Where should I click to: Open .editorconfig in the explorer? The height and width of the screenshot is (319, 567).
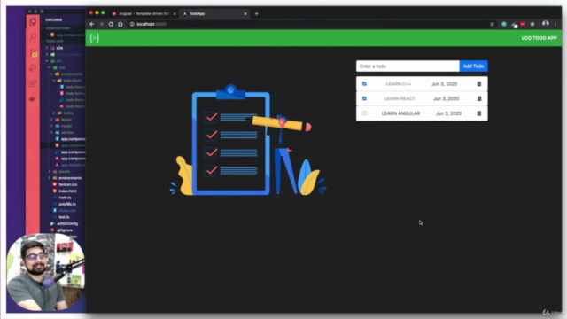click(67, 224)
